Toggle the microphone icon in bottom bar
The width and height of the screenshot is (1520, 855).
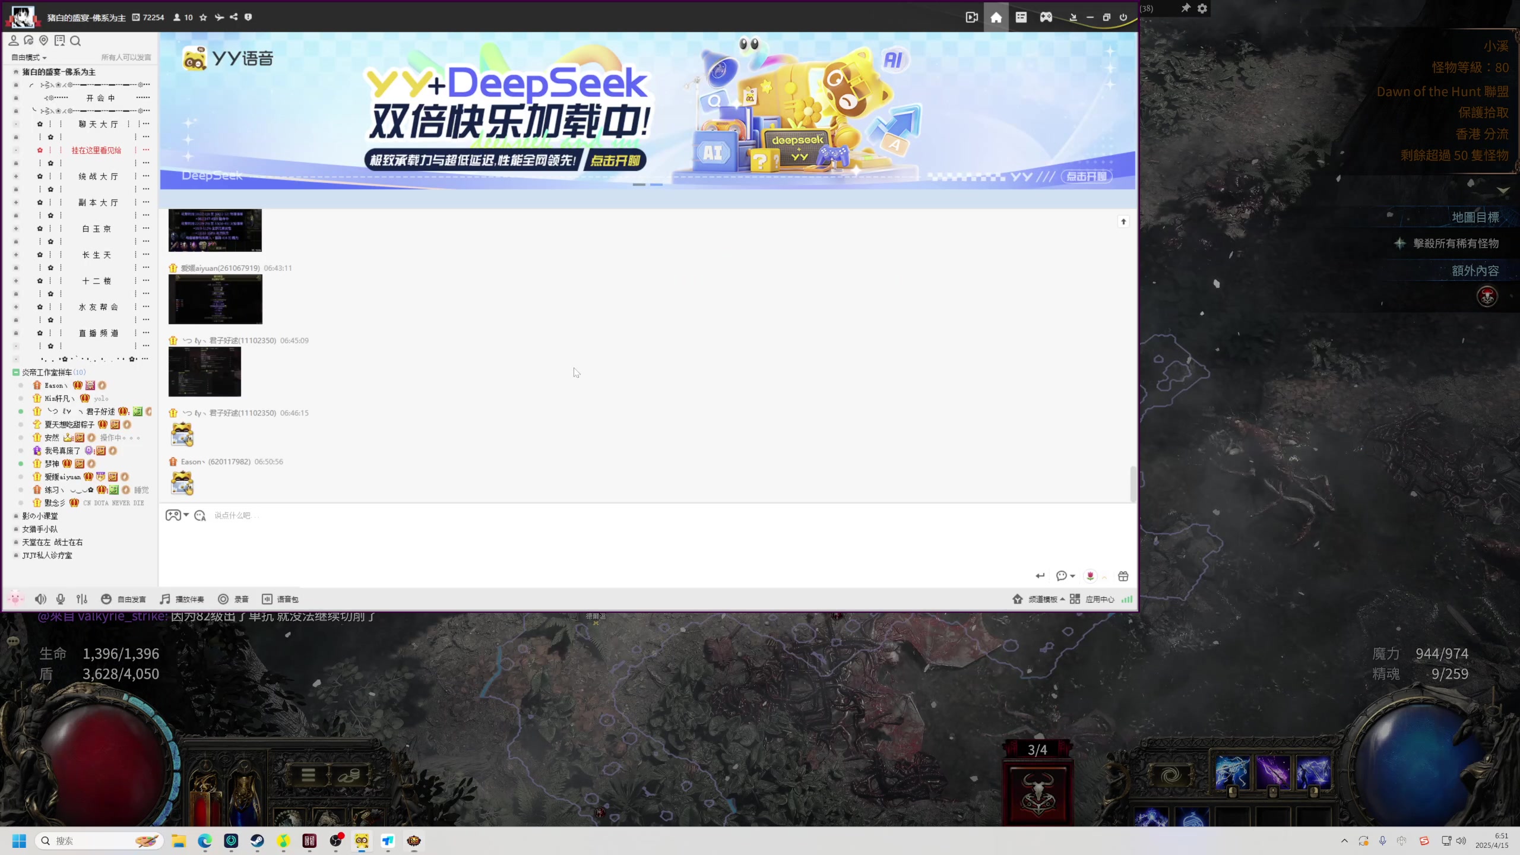(61, 599)
